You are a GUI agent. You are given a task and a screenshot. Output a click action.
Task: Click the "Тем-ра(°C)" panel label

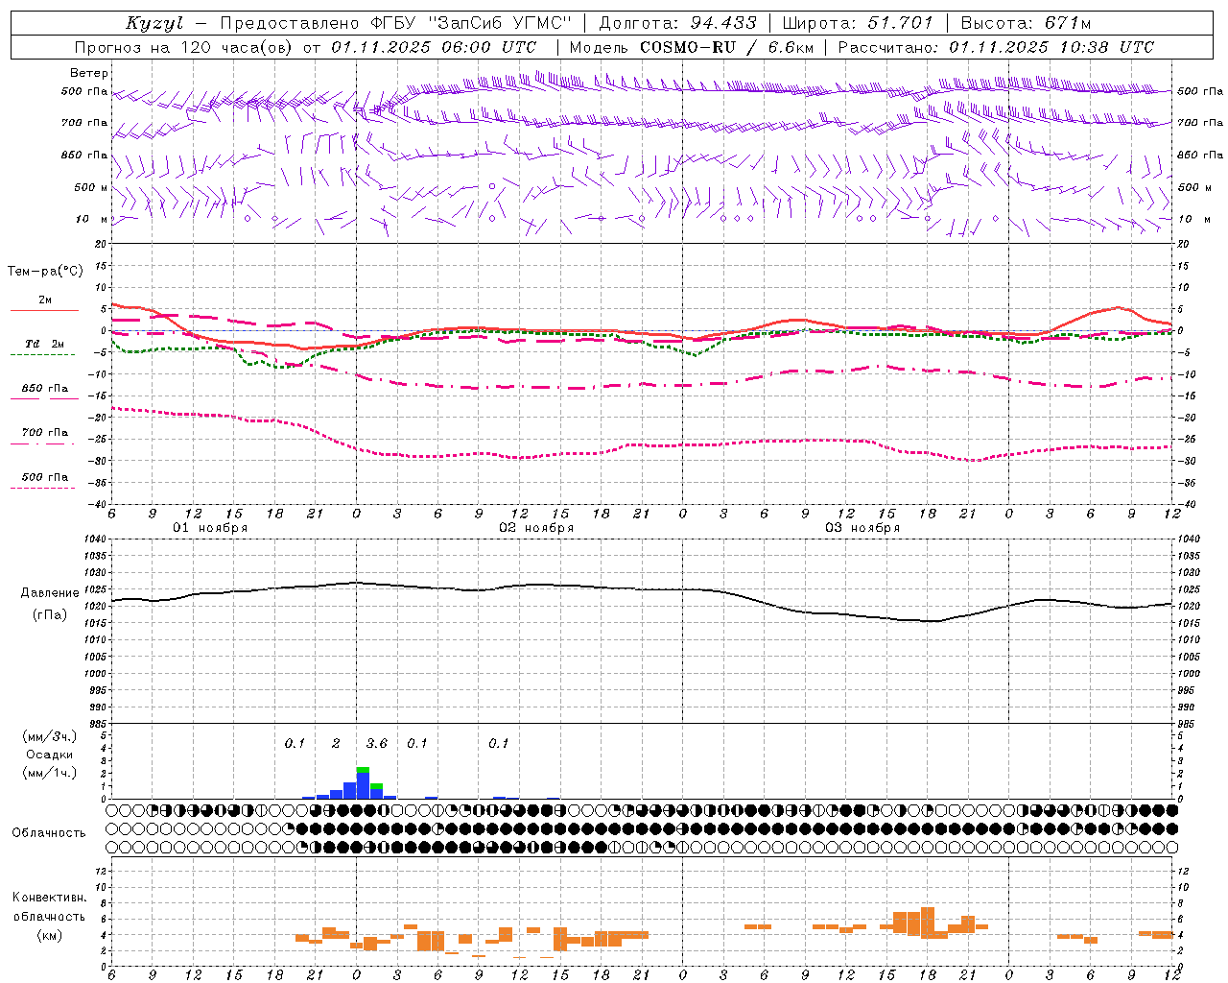[45, 272]
